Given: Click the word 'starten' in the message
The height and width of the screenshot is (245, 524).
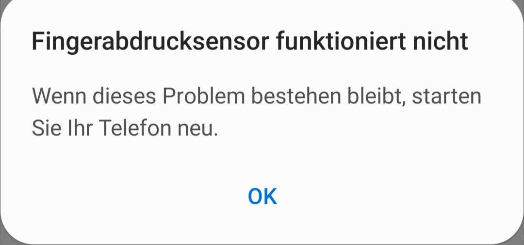Looking at the screenshot, I should 446,96.
